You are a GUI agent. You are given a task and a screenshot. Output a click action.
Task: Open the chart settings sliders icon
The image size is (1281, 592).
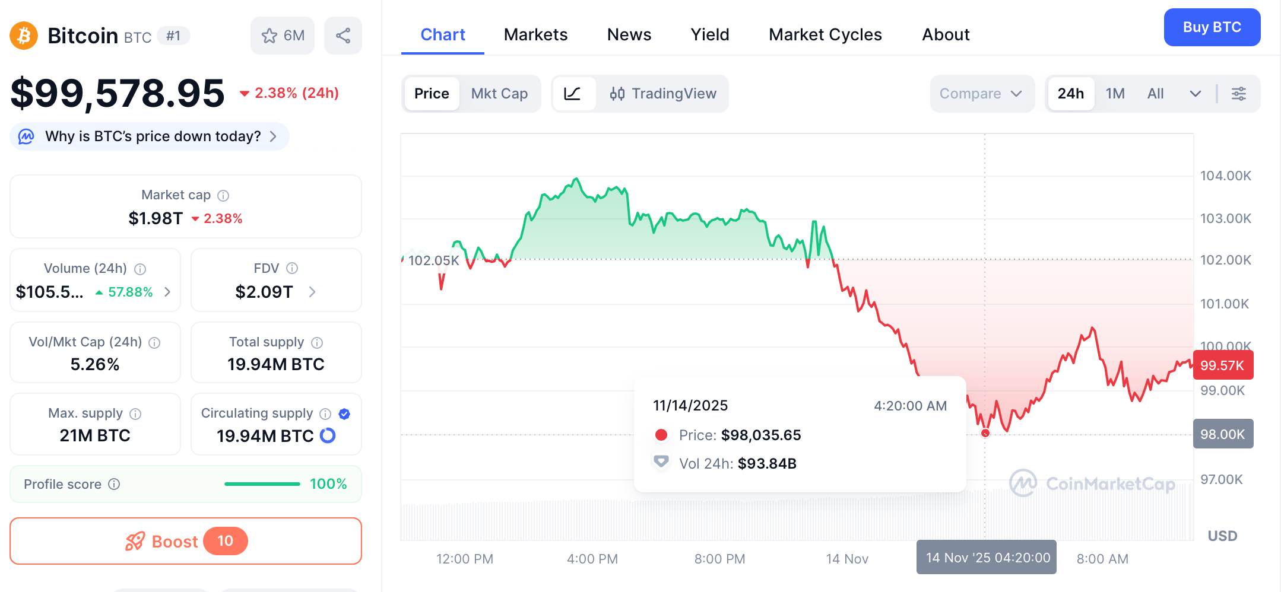coord(1239,94)
